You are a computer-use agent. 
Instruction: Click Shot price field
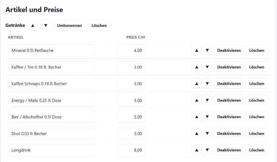click(x=131, y=133)
